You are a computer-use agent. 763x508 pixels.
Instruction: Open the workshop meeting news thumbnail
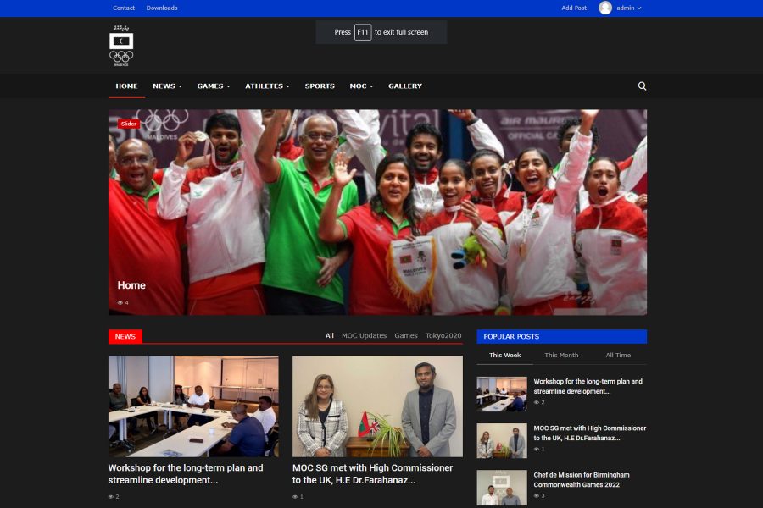tap(193, 406)
